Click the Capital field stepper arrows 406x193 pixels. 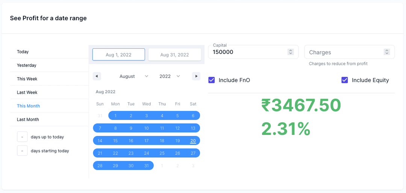[x=290, y=52]
